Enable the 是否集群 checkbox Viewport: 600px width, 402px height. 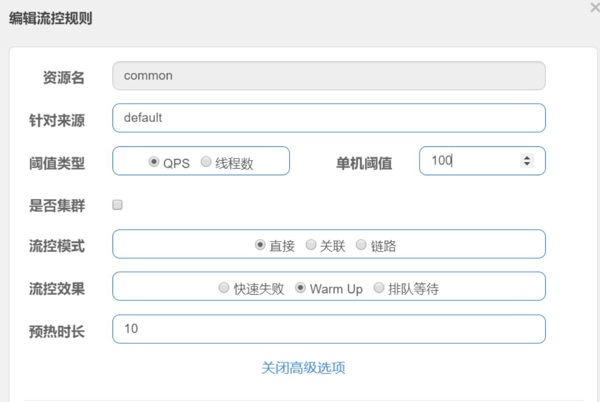point(118,205)
